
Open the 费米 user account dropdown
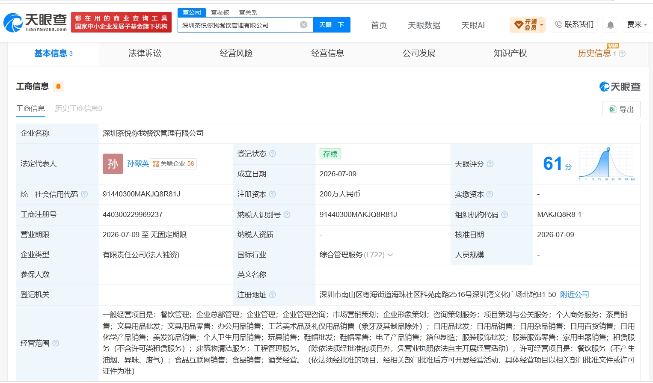click(637, 25)
